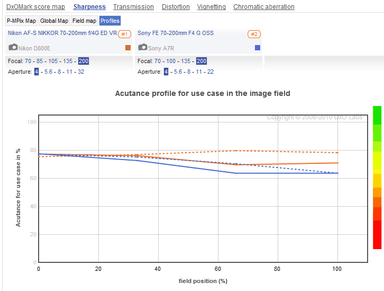Click the orange Nikon color swatch
The width and height of the screenshot is (384, 291).
[128, 48]
